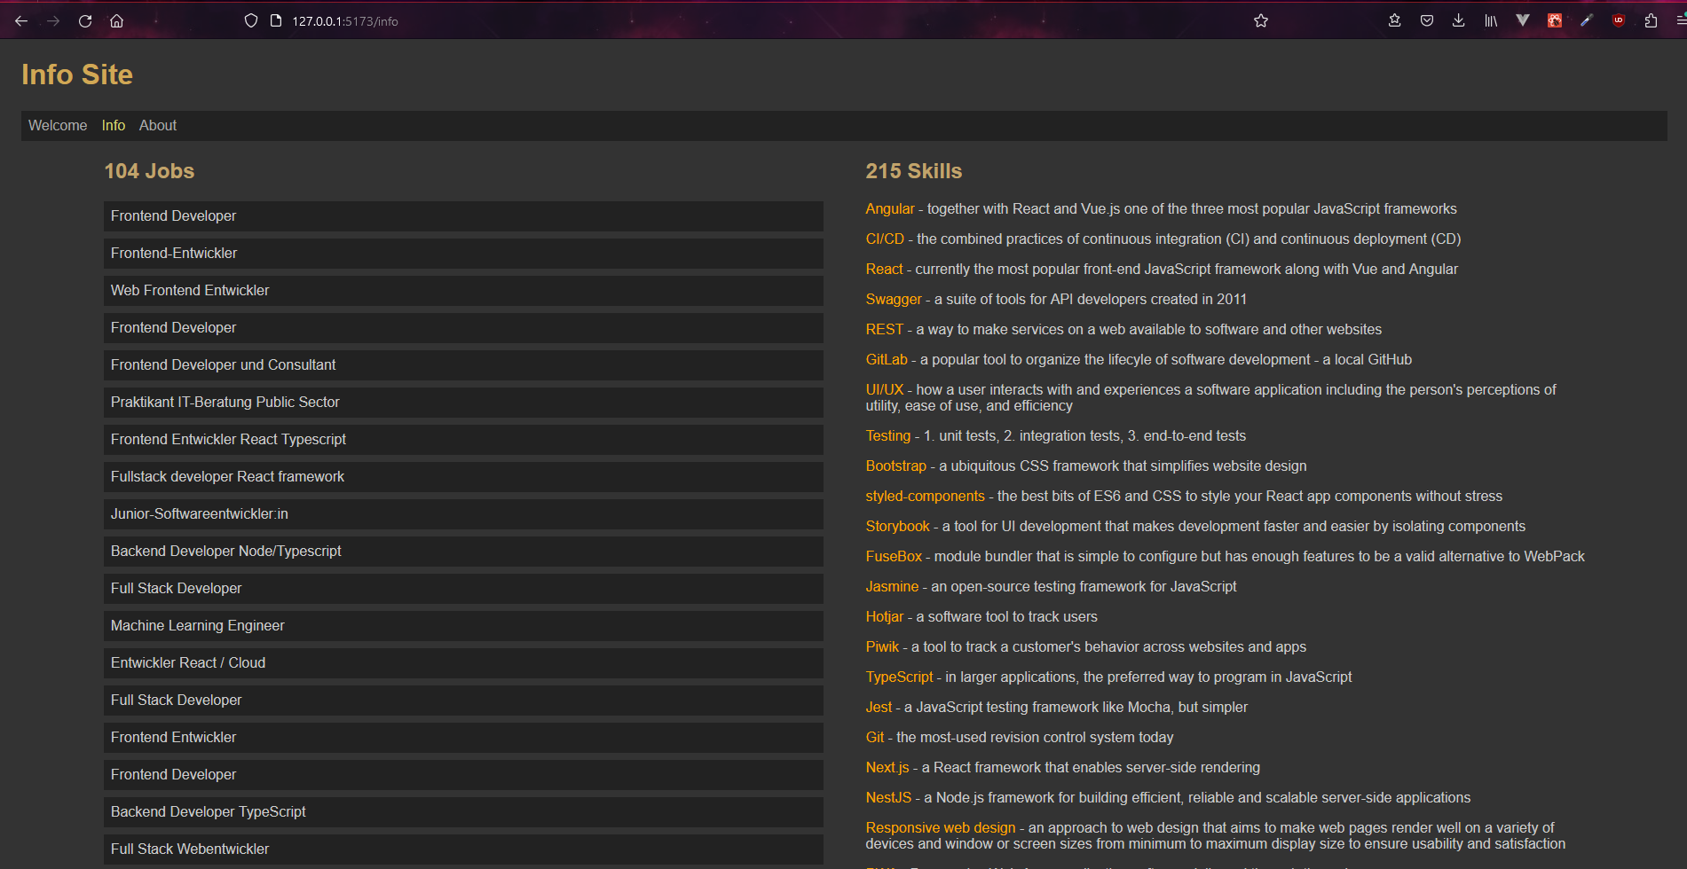Reload the page with the refresh icon
The height and width of the screenshot is (869, 1687).
[85, 21]
